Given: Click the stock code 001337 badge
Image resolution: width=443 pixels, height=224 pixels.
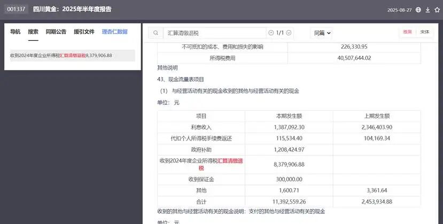Looking at the screenshot, I should [16, 9].
